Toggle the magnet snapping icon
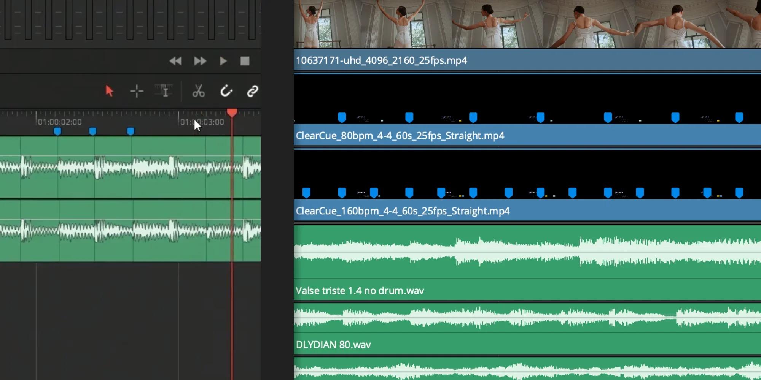The image size is (761, 380). 226,91
